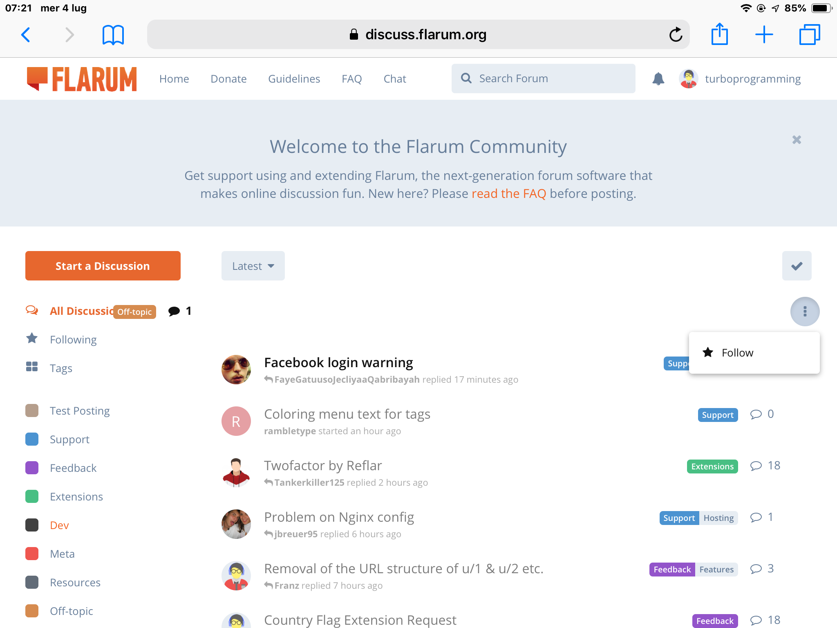This screenshot has height=628, width=837.
Task: Select Following in the sidebar
Action: (x=73, y=340)
